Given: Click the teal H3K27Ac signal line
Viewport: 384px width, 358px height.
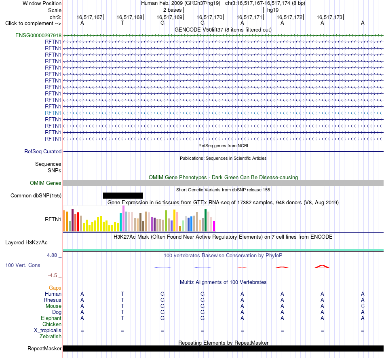Looking at the screenshot, I should tap(223, 250).
